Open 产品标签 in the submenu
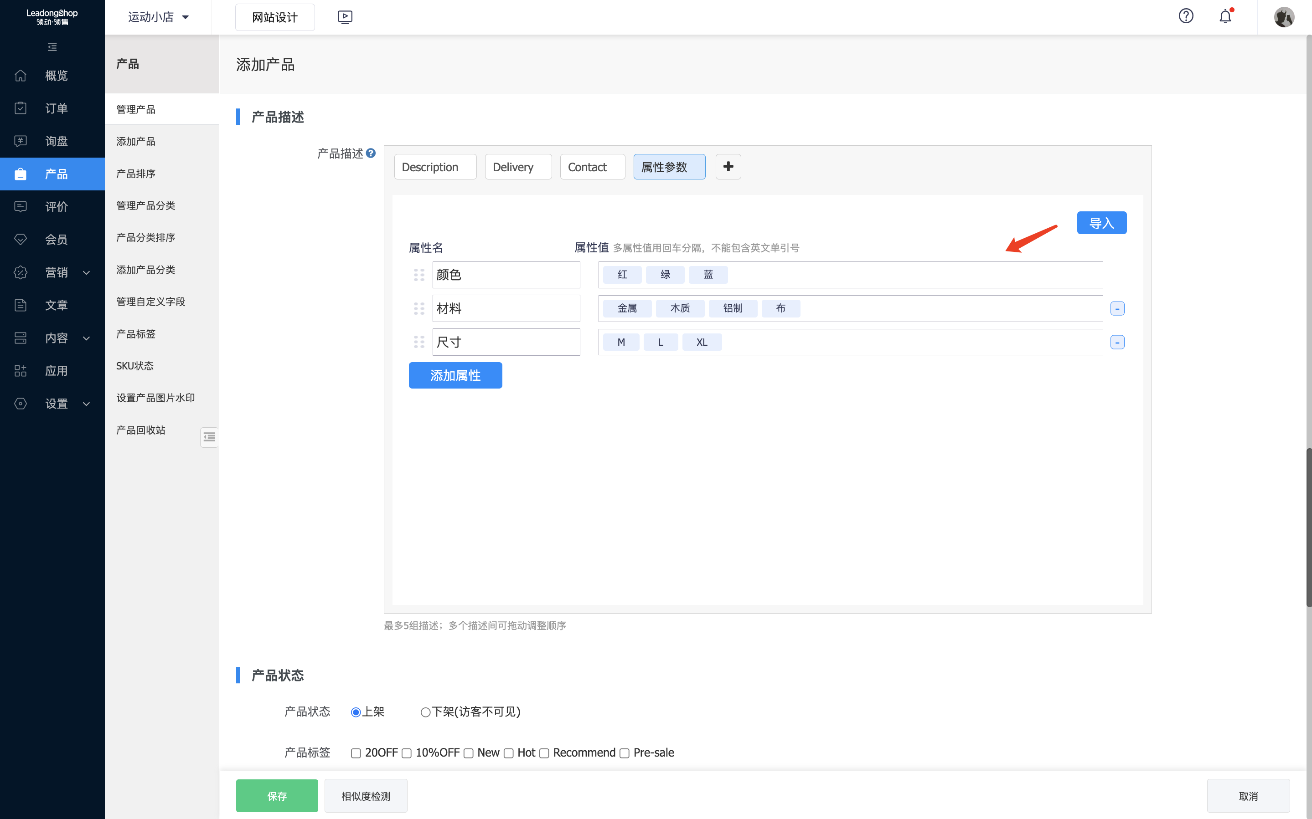 pyautogui.click(x=136, y=334)
